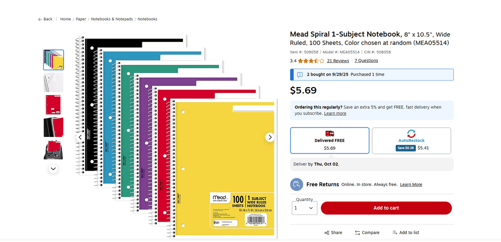The height and width of the screenshot is (242, 501).
Task: Click Learn more about subscribing
Action: 335,113
